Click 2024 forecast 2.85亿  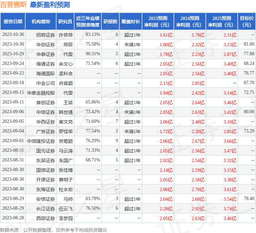coord(198,84)
